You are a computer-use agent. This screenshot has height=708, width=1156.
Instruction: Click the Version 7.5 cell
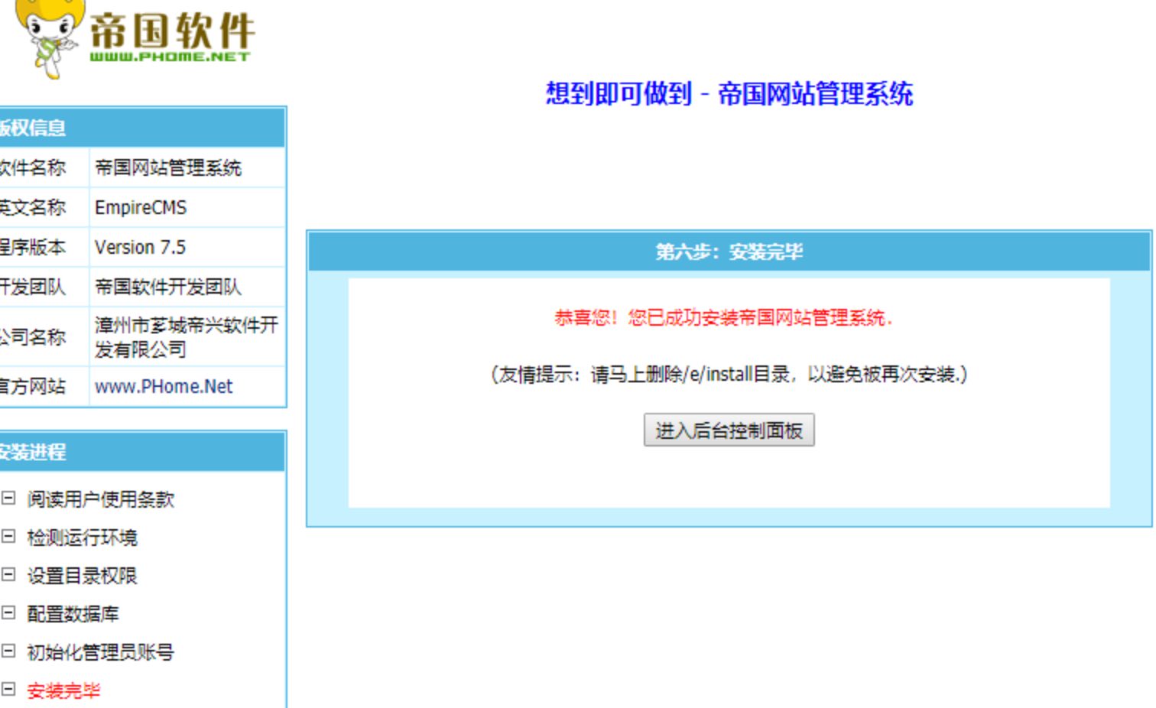point(187,247)
